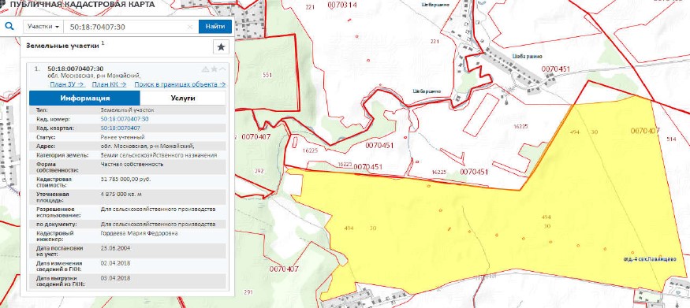The height and width of the screenshot is (308, 690).
Task: Open the Участки search type dropdown
Action: tap(43, 26)
